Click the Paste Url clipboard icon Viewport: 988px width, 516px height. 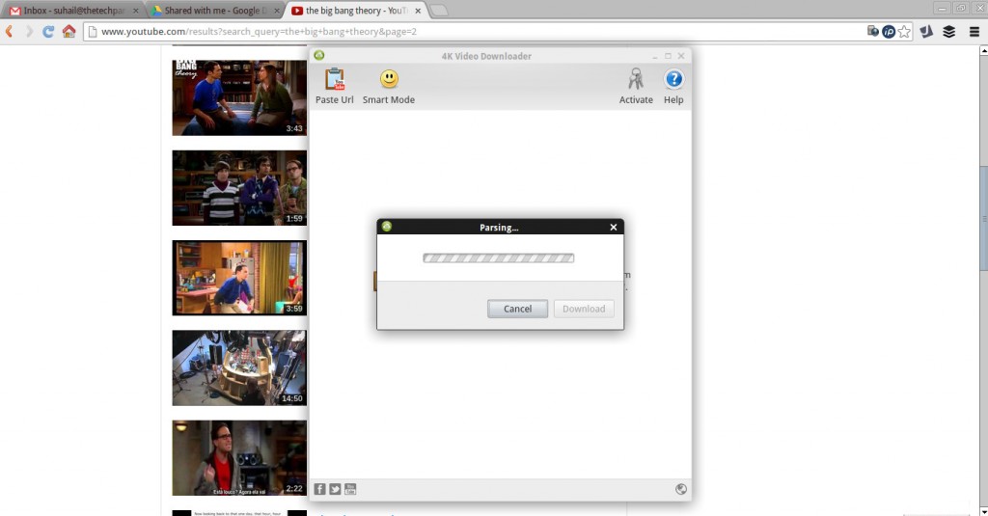pyautogui.click(x=335, y=79)
